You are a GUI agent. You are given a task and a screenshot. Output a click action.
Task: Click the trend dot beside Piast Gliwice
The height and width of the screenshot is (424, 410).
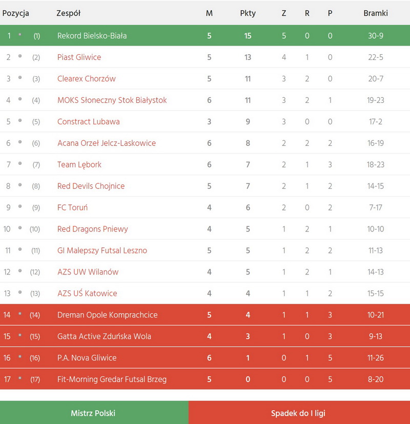(x=20, y=56)
